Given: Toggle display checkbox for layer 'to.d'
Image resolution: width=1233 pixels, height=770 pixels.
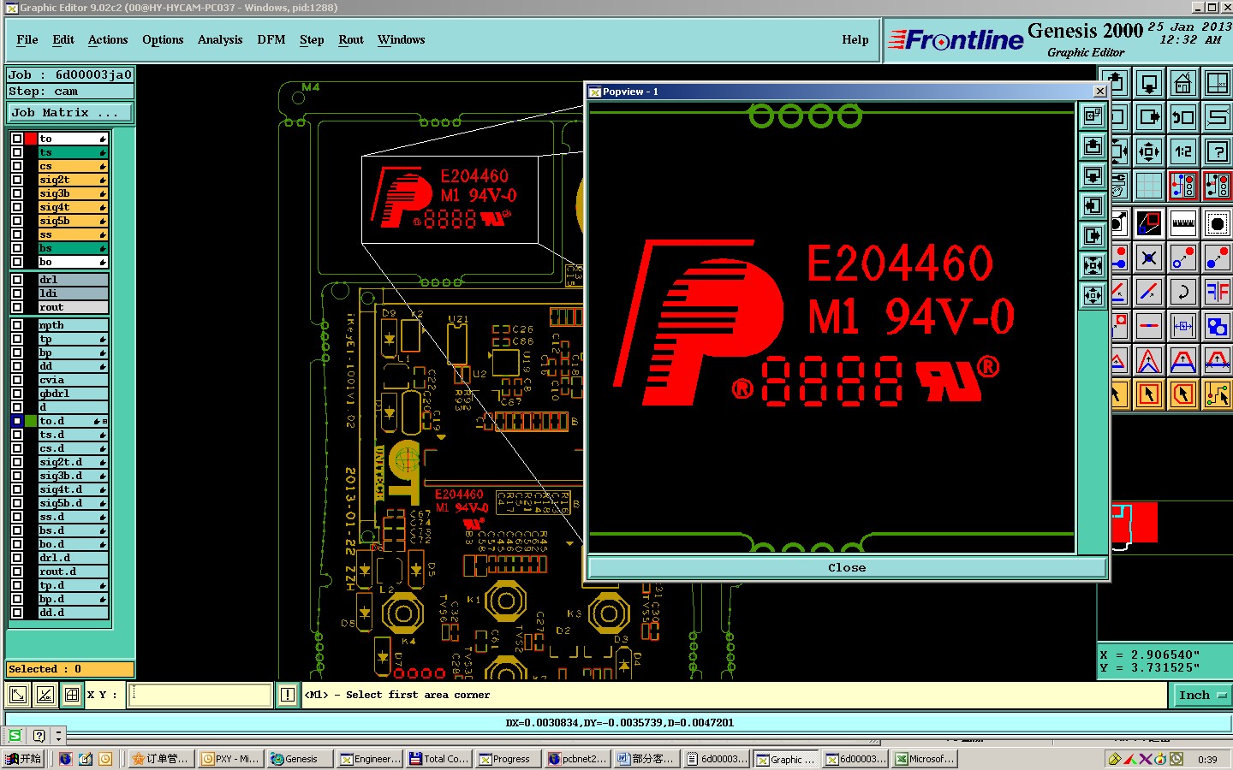Looking at the screenshot, I should (x=17, y=421).
